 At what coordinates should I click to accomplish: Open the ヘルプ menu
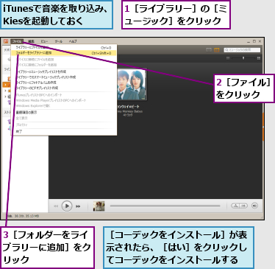tap(73, 41)
